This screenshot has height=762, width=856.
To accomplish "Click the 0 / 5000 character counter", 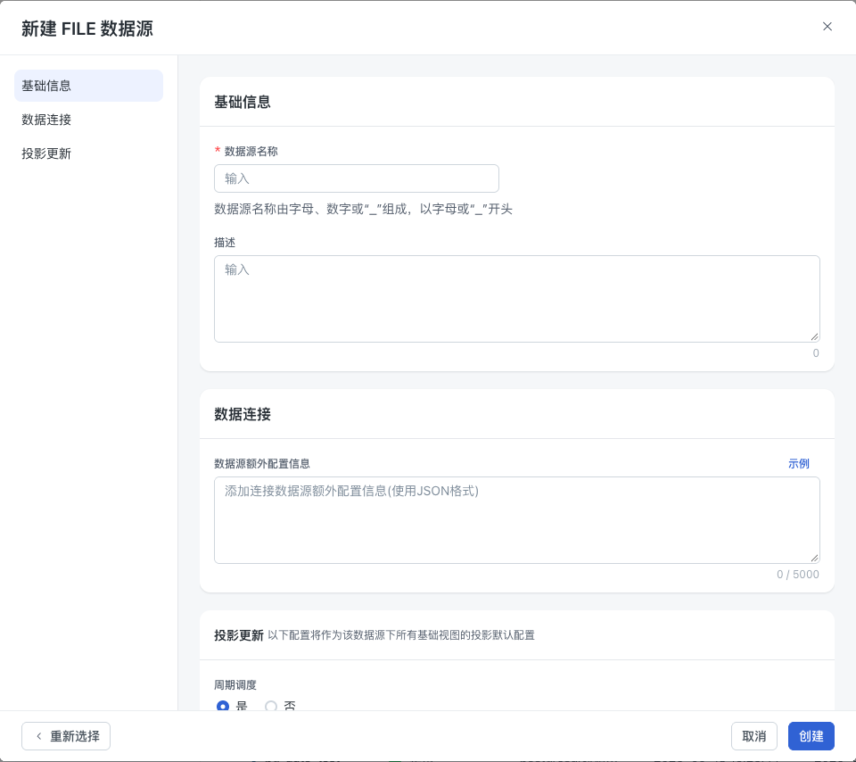I will click(x=797, y=574).
